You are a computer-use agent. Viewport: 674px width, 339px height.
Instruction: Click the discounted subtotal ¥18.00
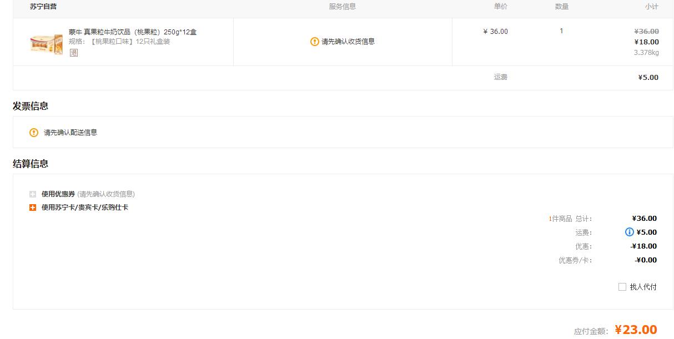click(647, 42)
